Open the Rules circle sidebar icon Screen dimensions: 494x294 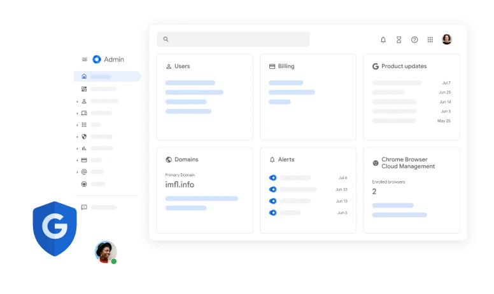[x=84, y=184]
